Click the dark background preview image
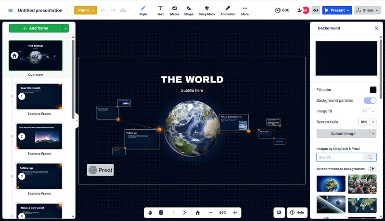 tap(346, 58)
